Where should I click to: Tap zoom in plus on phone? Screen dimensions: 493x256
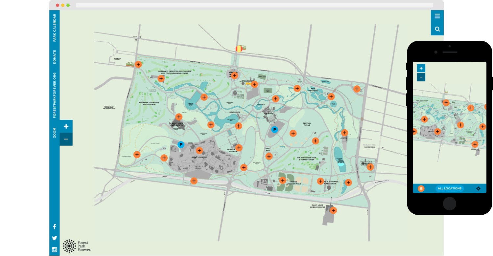(421, 68)
